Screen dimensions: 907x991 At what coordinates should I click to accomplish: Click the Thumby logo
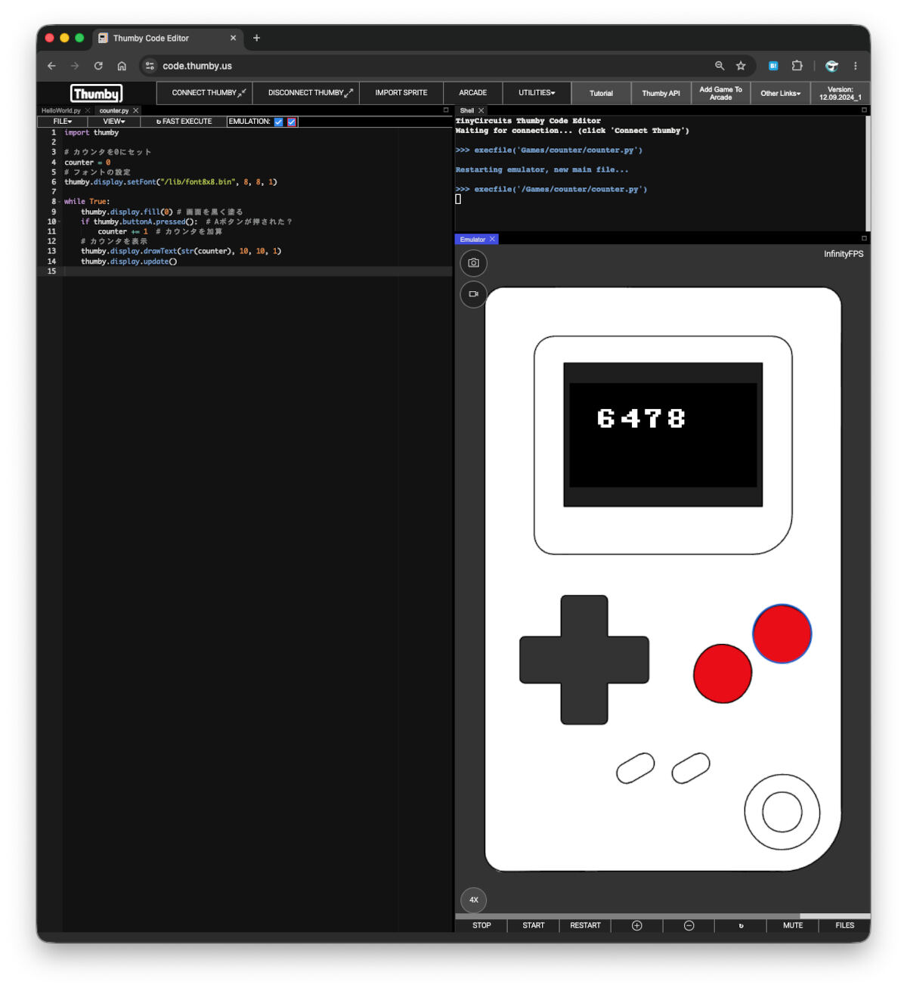[97, 93]
